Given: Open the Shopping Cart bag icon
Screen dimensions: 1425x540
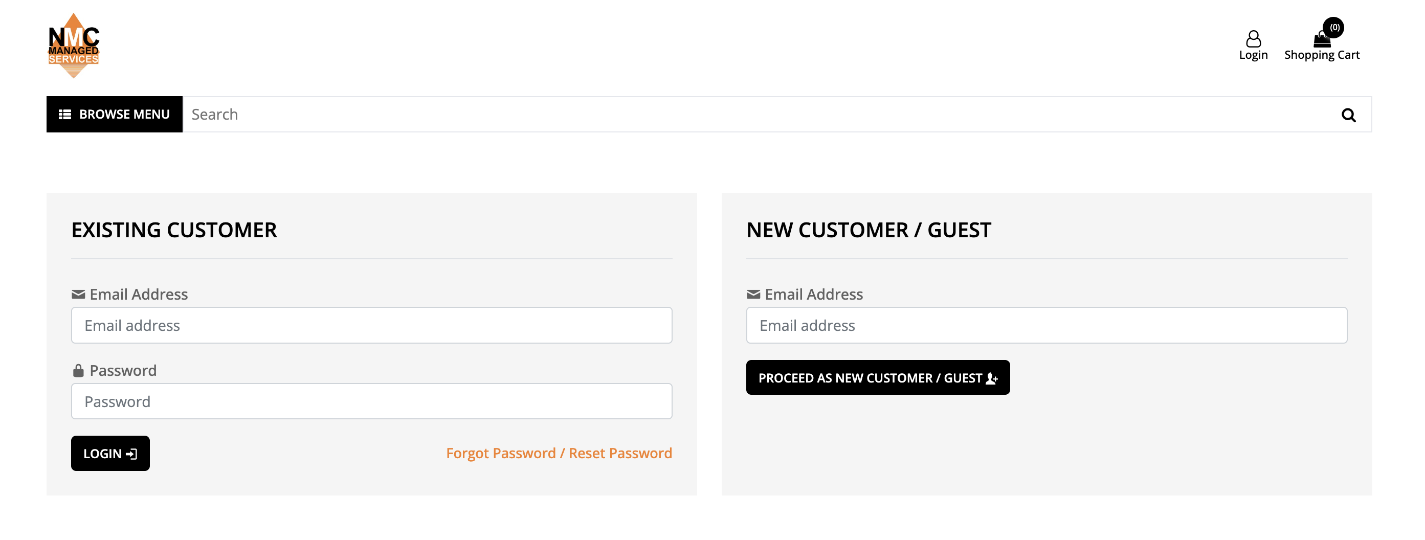Looking at the screenshot, I should (x=1321, y=40).
